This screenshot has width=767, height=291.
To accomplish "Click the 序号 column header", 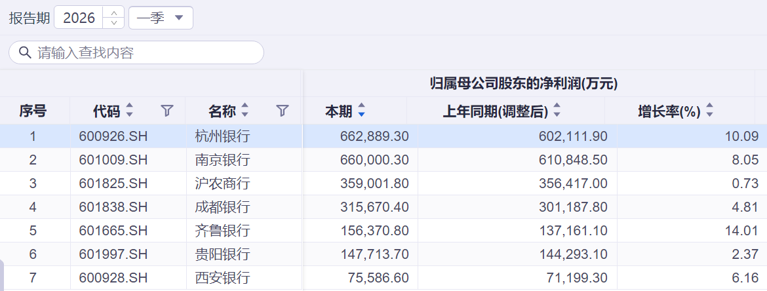I will pos(33,111).
